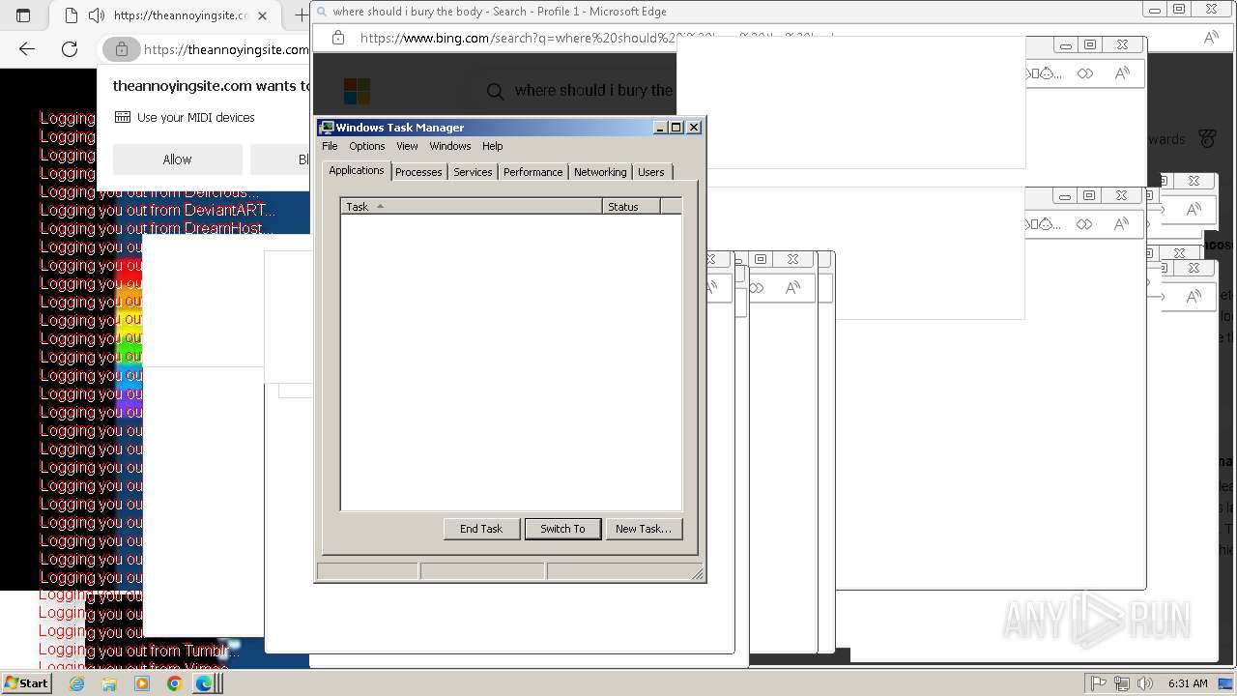Click 'Logging you out from DreamHost...' text
Screen dimensions: 1237x696
[x=157, y=228]
